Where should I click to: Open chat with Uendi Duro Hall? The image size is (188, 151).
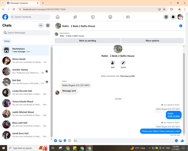pos(25,135)
